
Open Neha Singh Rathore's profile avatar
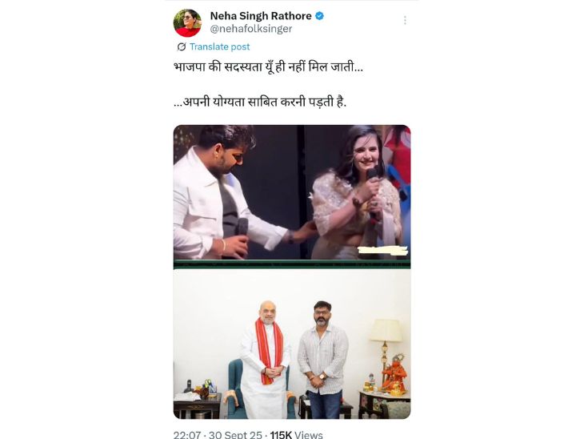coord(187,22)
